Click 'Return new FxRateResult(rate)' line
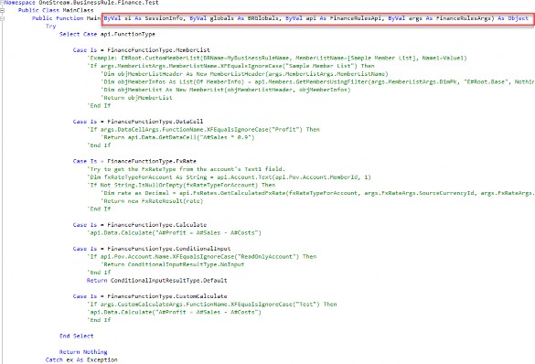535x364 pixels. (x=152, y=201)
